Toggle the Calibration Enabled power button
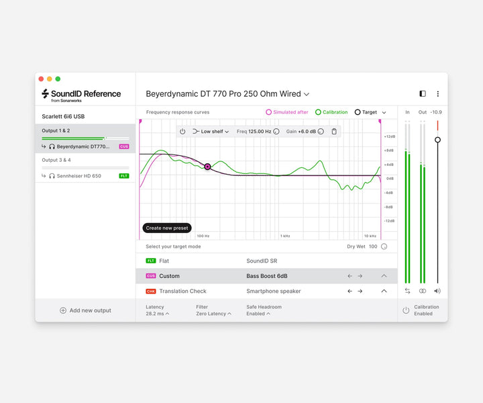This screenshot has width=483, height=403. pos(406,310)
